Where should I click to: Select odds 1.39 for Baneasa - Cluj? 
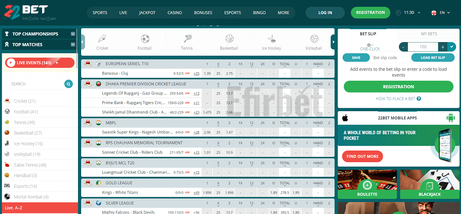(207, 73)
